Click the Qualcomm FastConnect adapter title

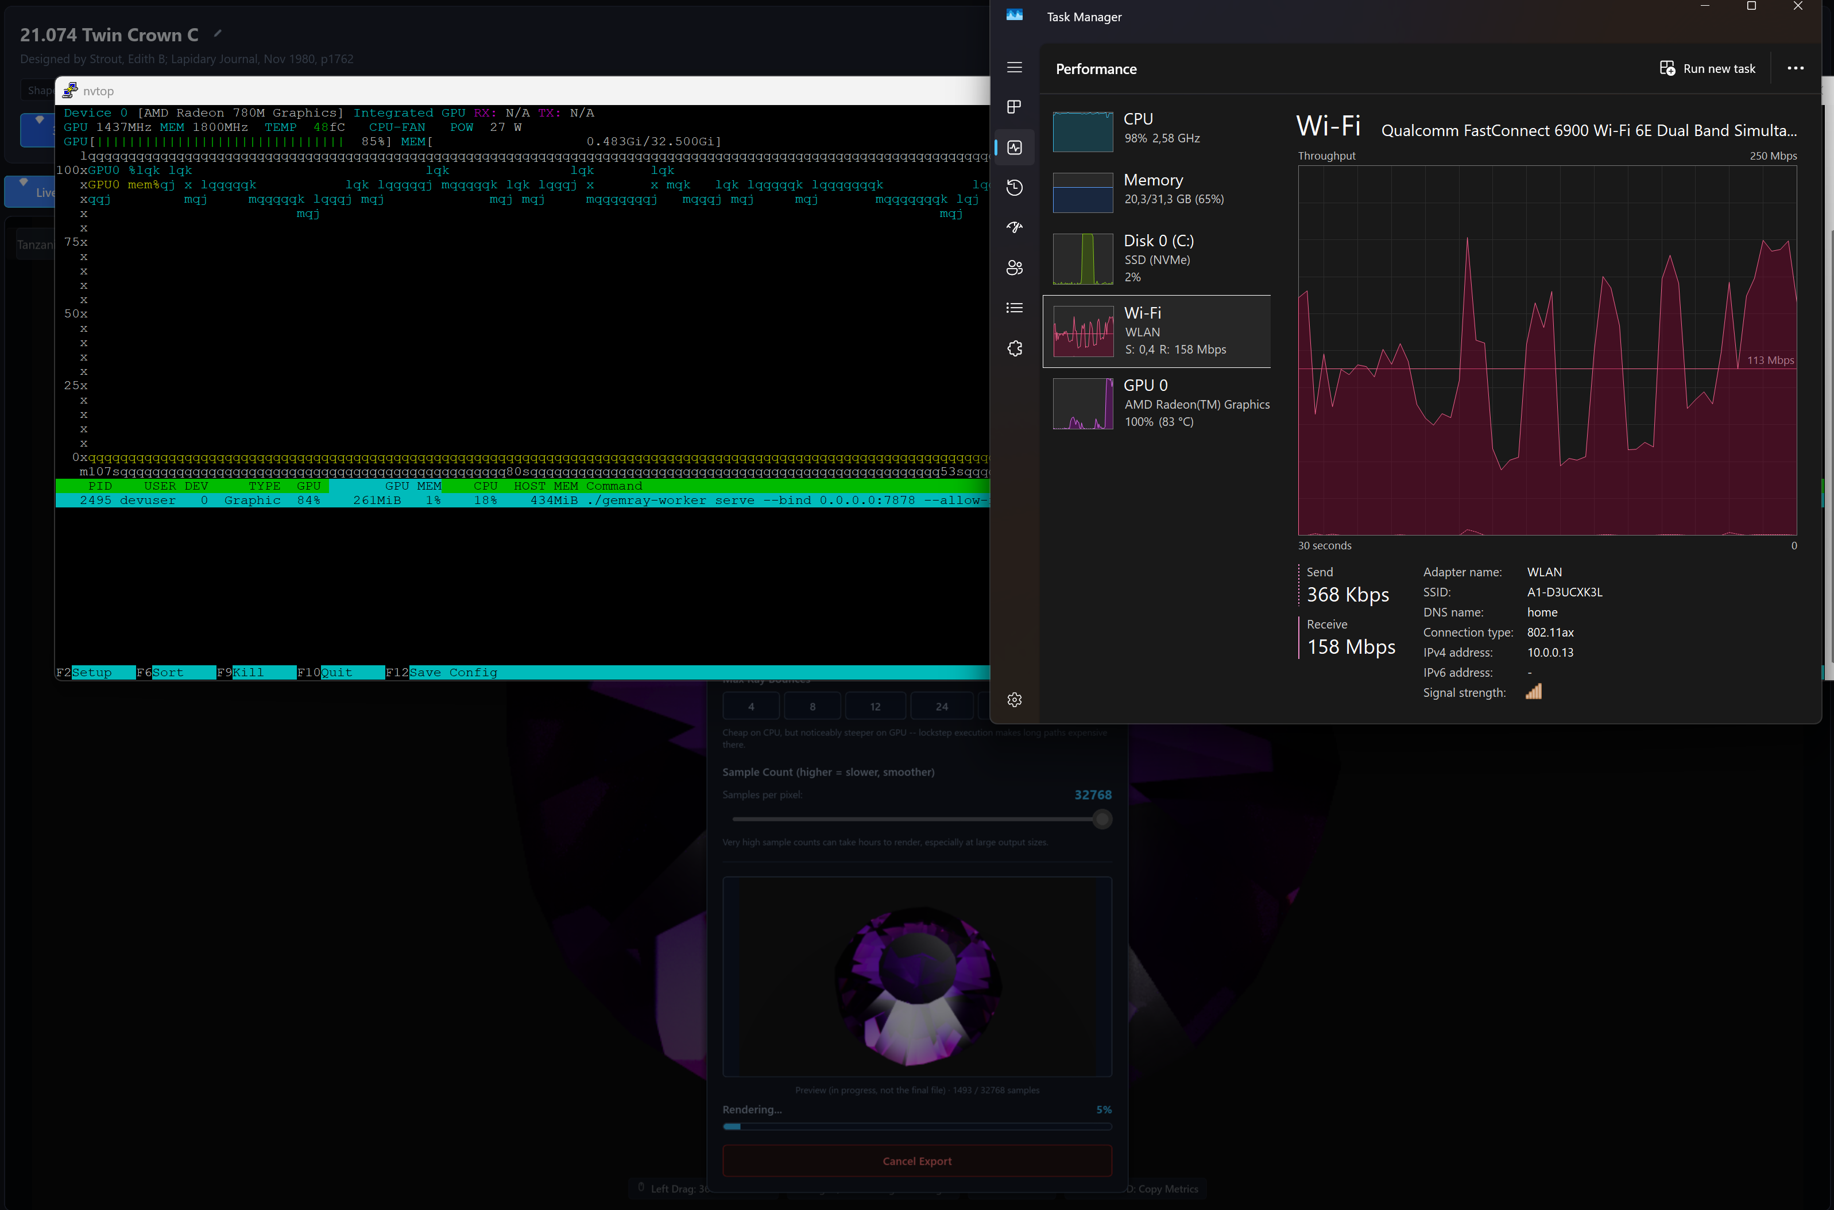pos(1589,130)
